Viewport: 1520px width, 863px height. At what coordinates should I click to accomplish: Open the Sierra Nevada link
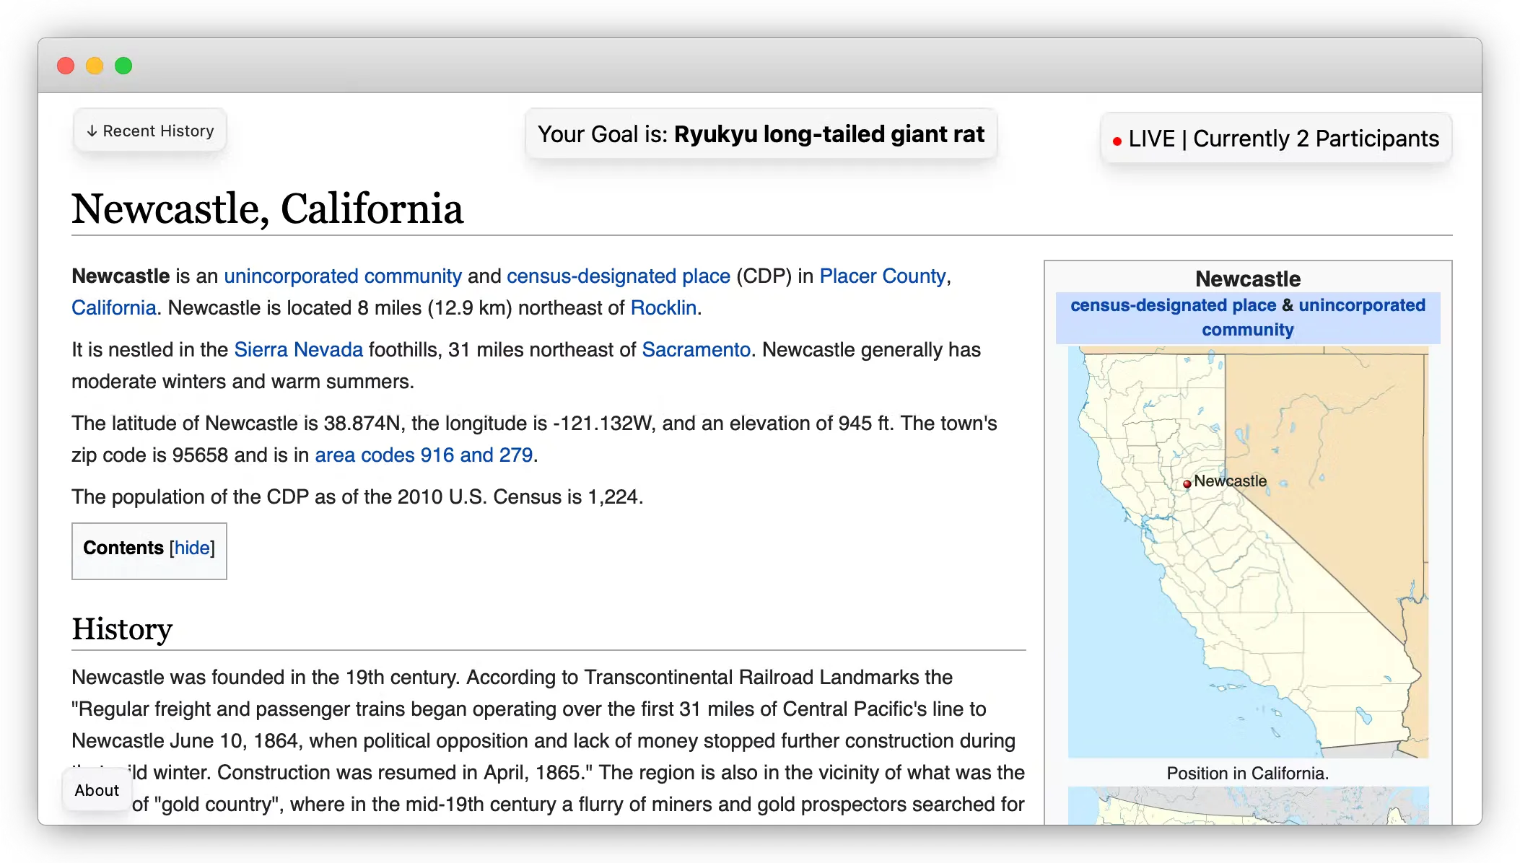click(x=298, y=350)
